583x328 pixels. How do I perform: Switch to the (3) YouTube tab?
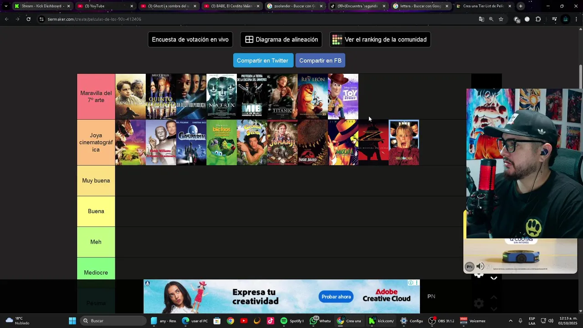[104, 6]
